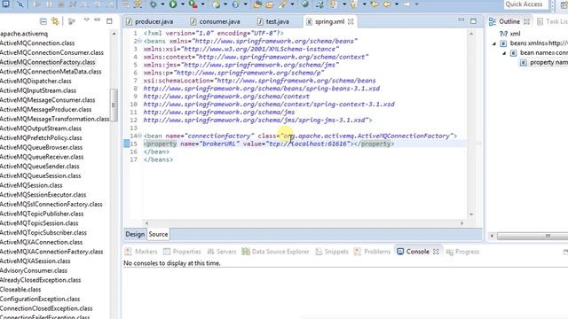The width and height of the screenshot is (568, 319).
Task: Click the package explorer vertical scrollbar thumb
Action: pos(114,105)
